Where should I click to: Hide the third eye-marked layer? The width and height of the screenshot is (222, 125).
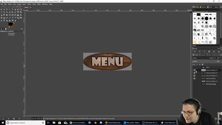194,76
